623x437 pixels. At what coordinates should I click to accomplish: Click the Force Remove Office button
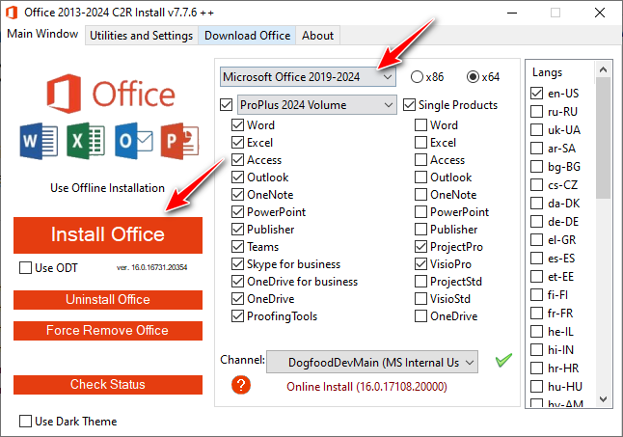point(107,331)
